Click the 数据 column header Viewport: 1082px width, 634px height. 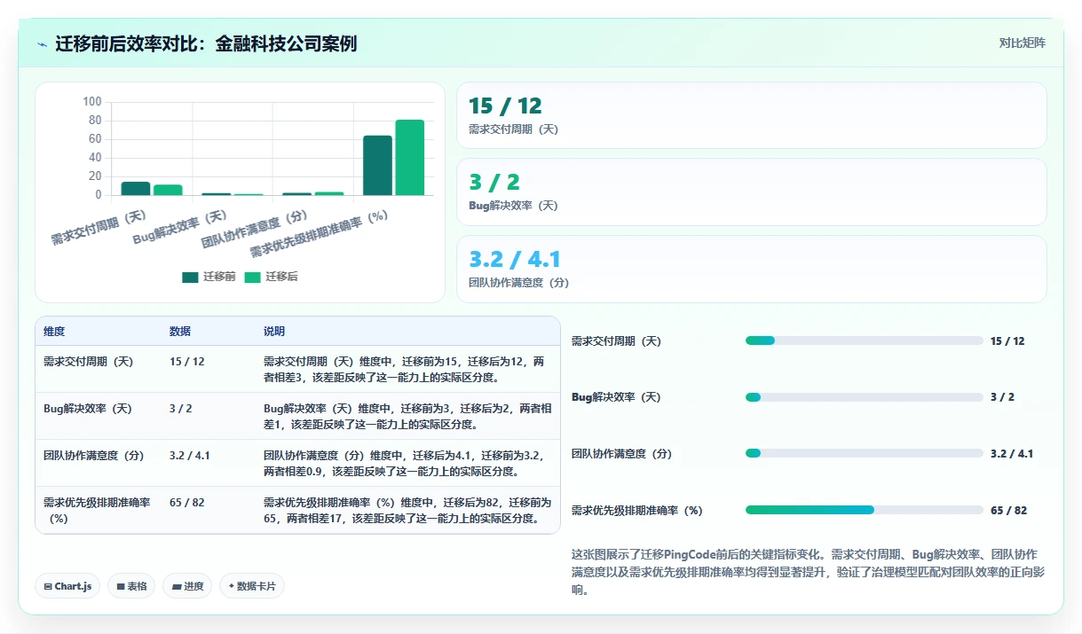tap(180, 332)
